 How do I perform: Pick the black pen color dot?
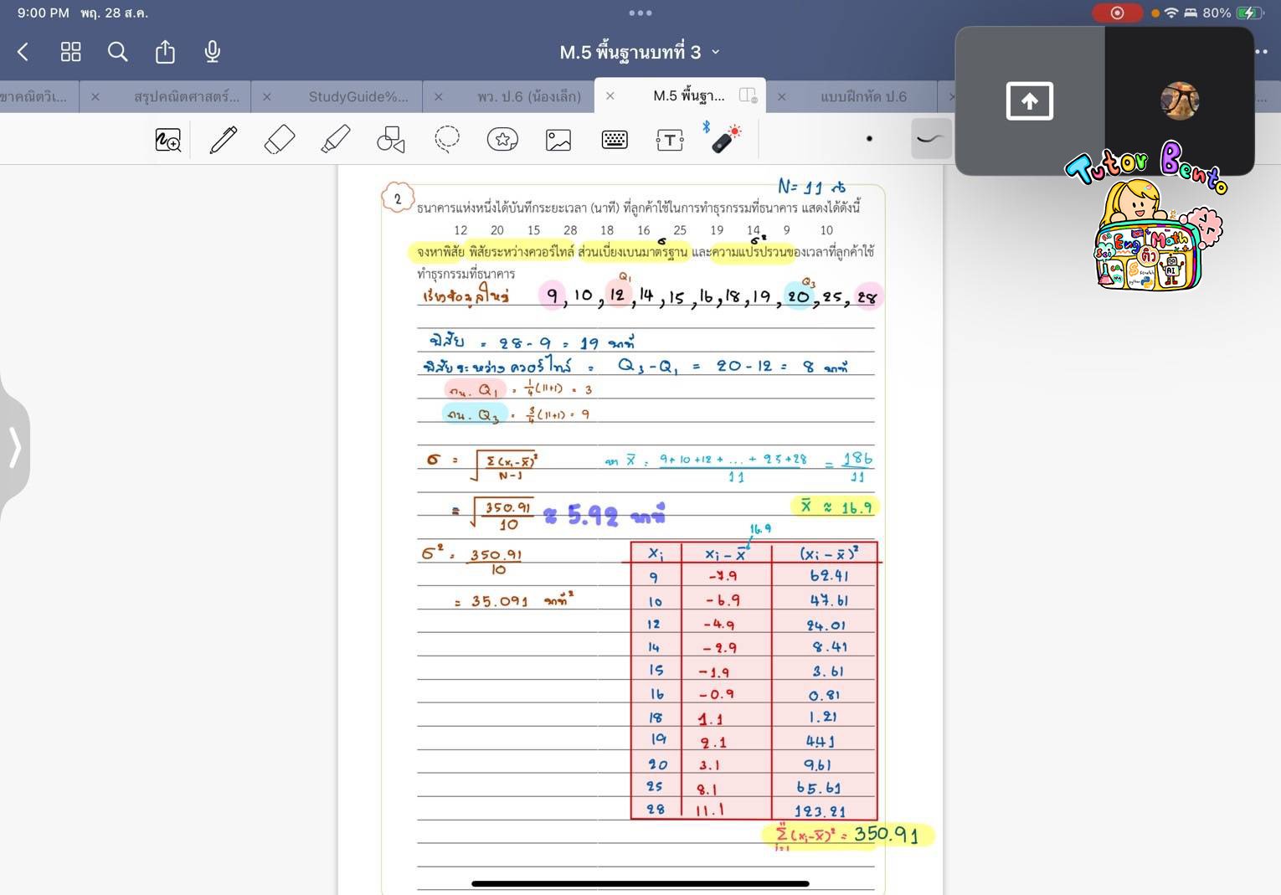[869, 139]
